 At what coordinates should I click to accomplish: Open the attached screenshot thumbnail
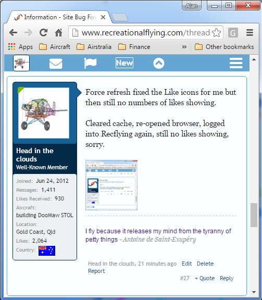111,185
